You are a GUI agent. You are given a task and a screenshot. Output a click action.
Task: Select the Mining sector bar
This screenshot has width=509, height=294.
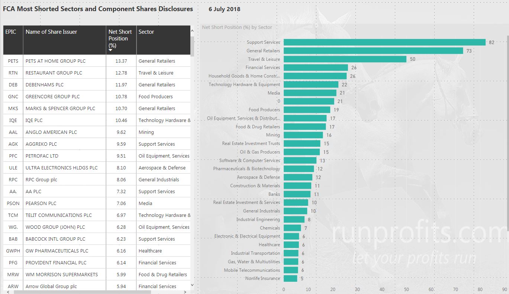click(x=303, y=135)
